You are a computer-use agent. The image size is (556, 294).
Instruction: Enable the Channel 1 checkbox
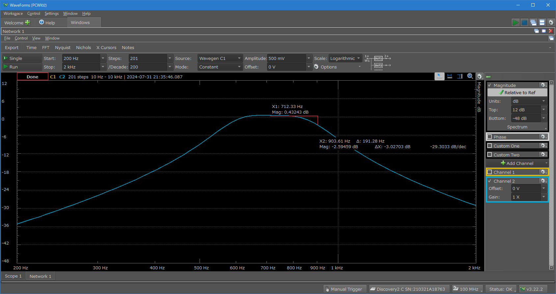coord(490,172)
